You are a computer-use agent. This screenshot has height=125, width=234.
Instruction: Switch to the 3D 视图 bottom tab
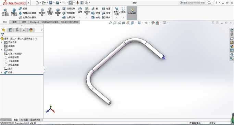[x=24, y=120]
